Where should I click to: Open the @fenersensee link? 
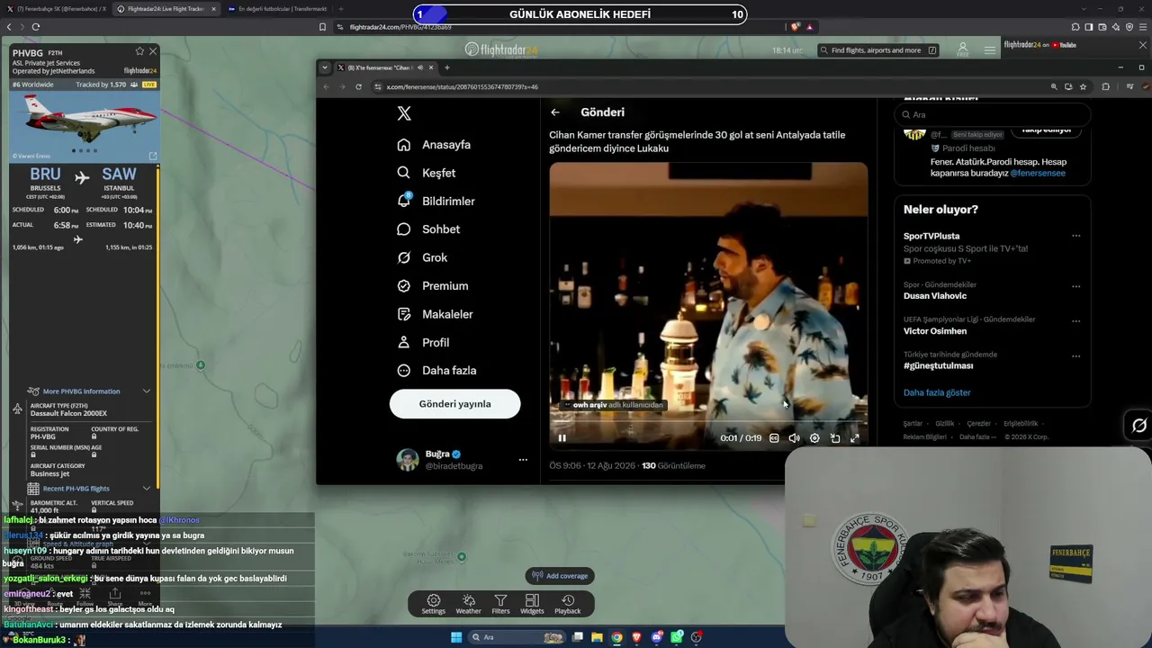[x=1038, y=173]
